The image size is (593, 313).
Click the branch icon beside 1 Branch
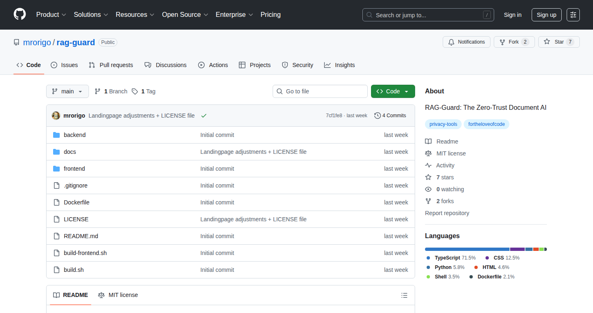click(x=98, y=91)
